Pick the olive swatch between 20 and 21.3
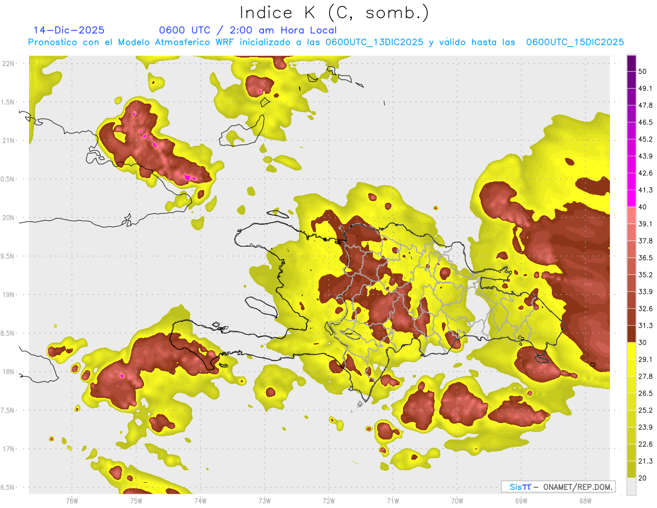 [x=631, y=470]
